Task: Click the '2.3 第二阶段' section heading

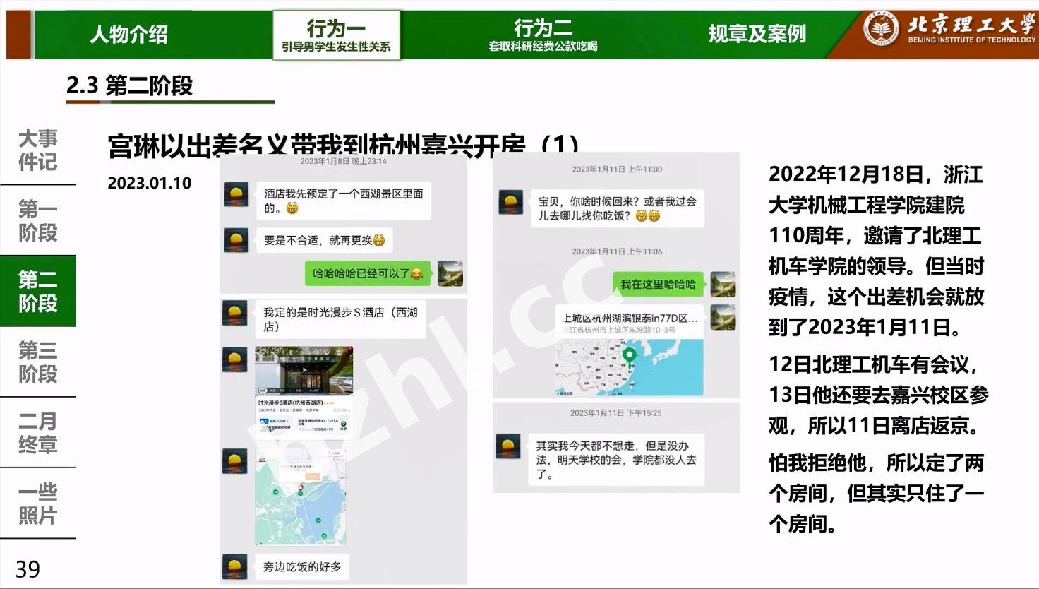Action: (130, 85)
